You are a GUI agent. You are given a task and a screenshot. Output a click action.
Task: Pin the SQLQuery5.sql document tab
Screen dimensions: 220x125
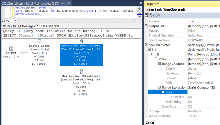[63, 3]
